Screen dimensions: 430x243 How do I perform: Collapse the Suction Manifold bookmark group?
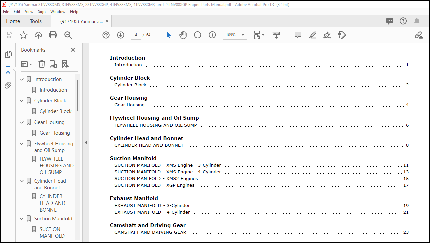[x=22, y=219]
